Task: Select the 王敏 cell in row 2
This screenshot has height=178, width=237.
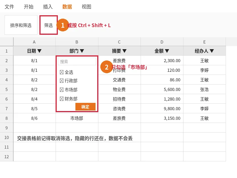Action: coord(204,60)
